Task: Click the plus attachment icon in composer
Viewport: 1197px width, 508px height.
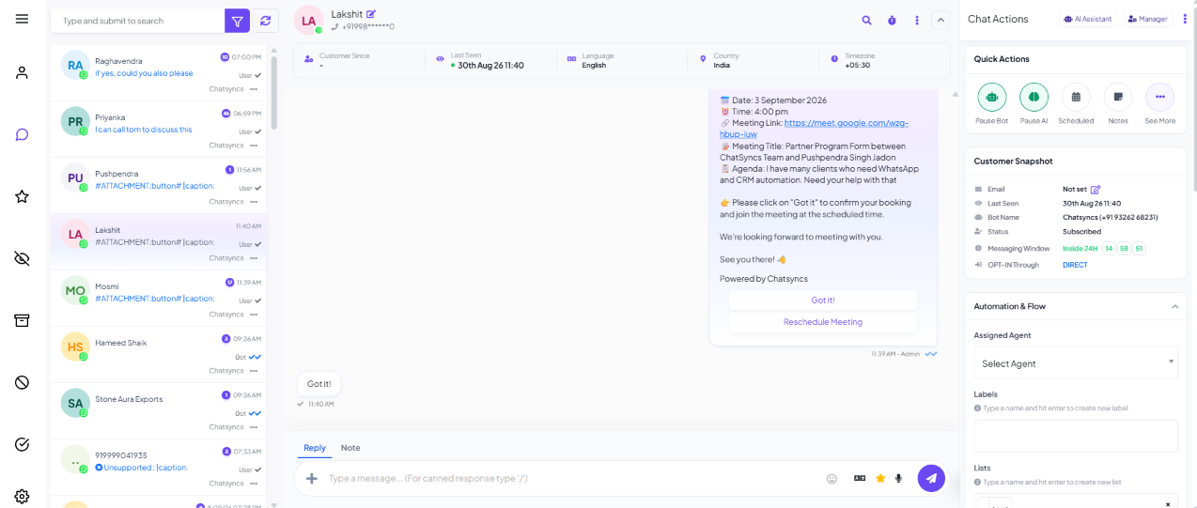Action: 312,478
